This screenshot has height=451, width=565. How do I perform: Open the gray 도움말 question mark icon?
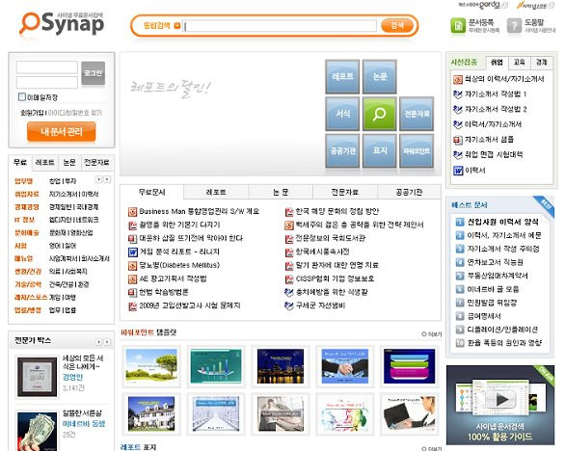[x=514, y=26]
